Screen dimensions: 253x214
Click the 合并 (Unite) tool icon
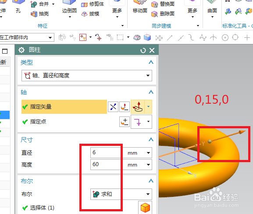pos(34,4)
